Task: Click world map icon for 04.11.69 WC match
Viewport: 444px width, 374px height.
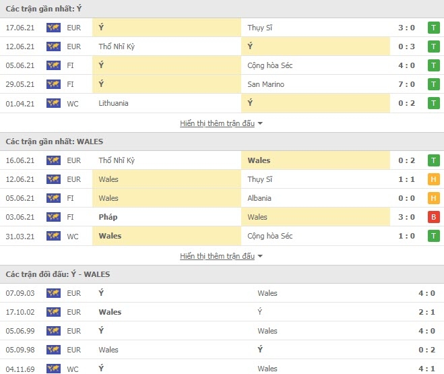Action: [x=53, y=369]
